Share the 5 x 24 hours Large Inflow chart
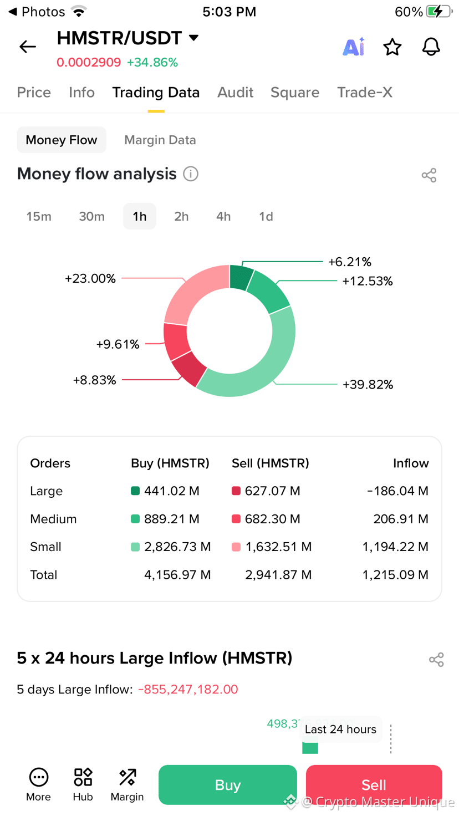This screenshot has height=816, width=459. pyautogui.click(x=436, y=659)
